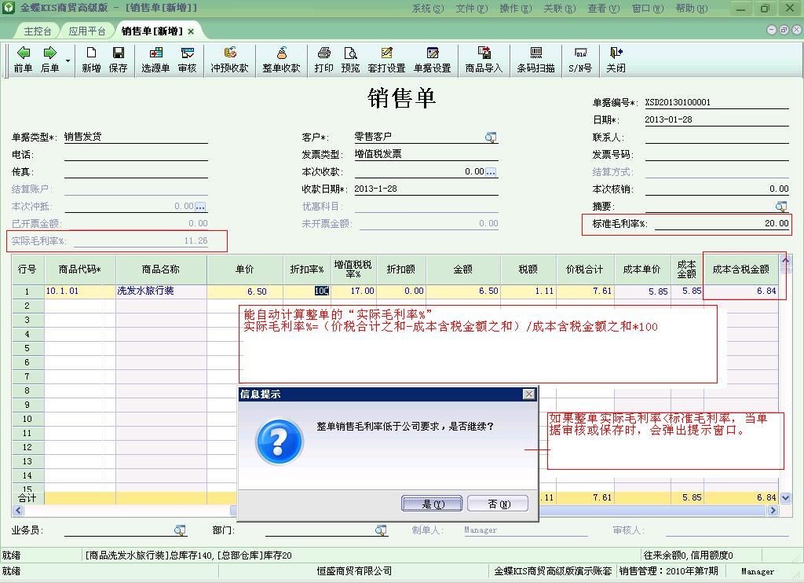
Task: Click the 电话 input field
Action: [x=136, y=155]
